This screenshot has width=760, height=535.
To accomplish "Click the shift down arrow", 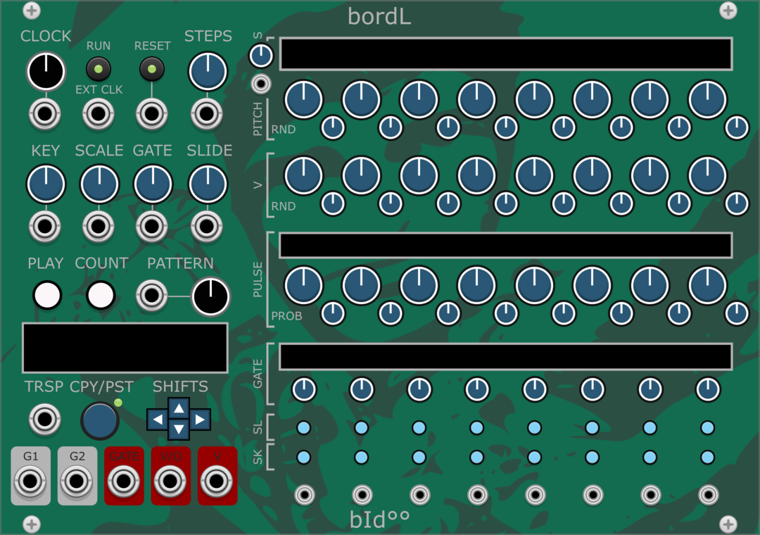I will point(179,429).
